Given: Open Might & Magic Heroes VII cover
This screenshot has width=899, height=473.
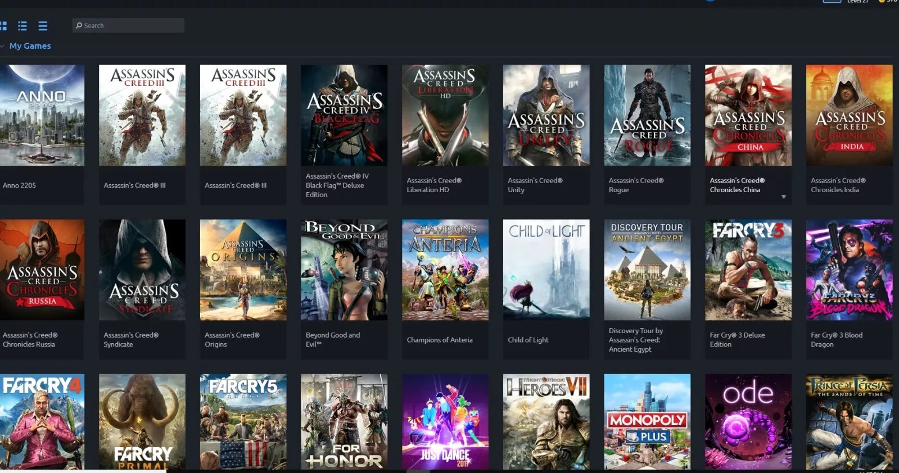Looking at the screenshot, I should click(546, 422).
